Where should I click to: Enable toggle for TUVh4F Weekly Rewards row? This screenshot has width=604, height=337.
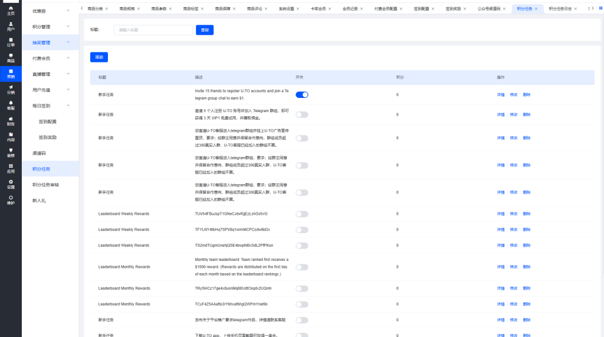point(302,214)
